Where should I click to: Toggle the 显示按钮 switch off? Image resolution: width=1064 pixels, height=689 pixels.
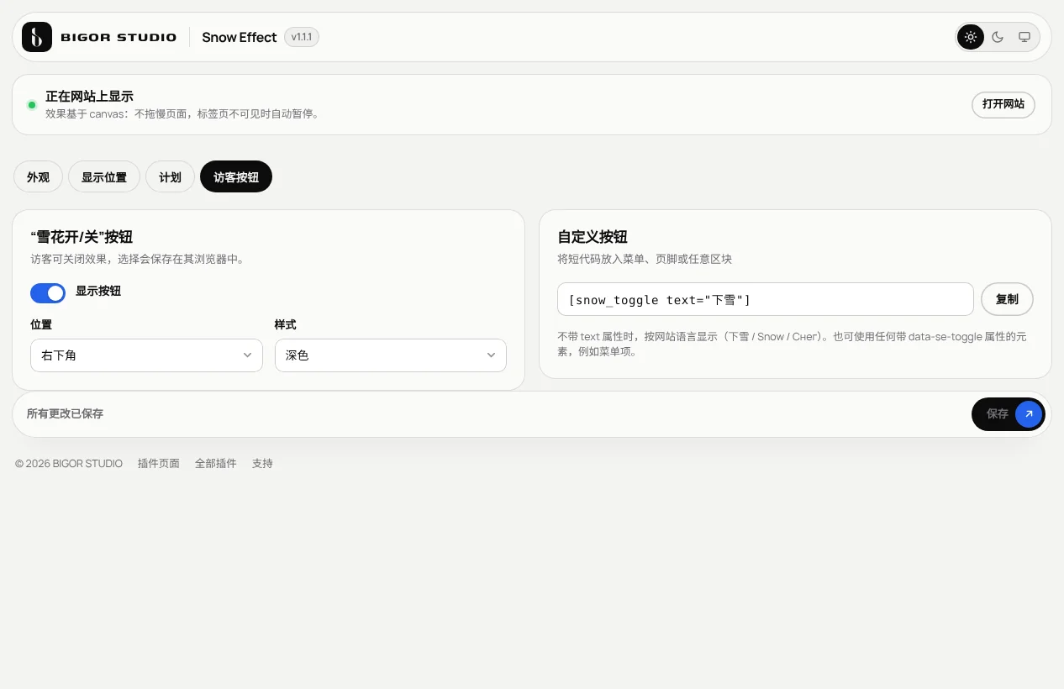48,292
